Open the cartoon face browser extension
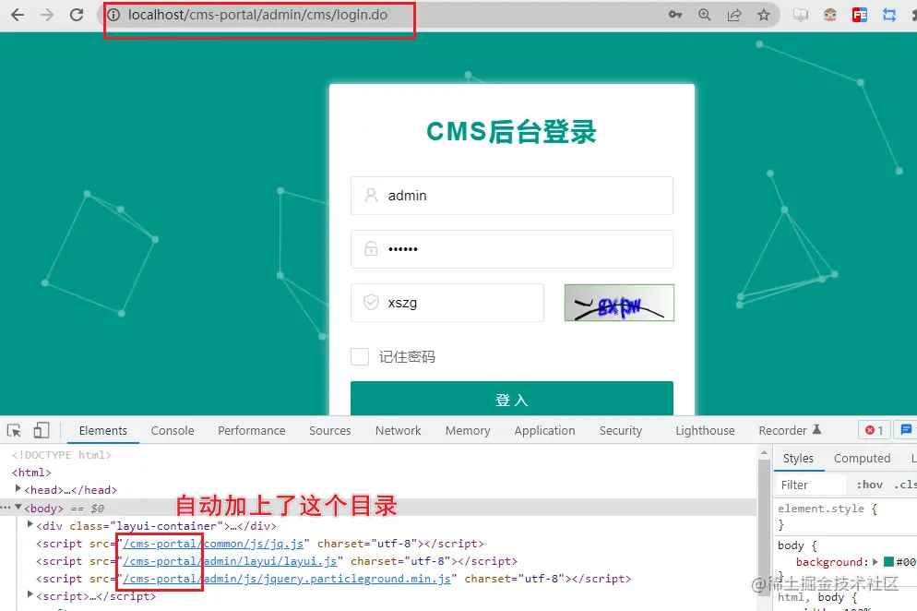Screen dimensions: 917x611 pos(830,15)
